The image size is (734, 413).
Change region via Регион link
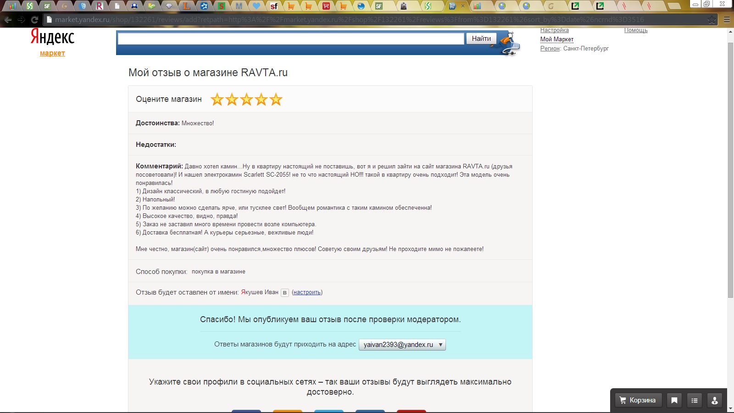[550, 49]
